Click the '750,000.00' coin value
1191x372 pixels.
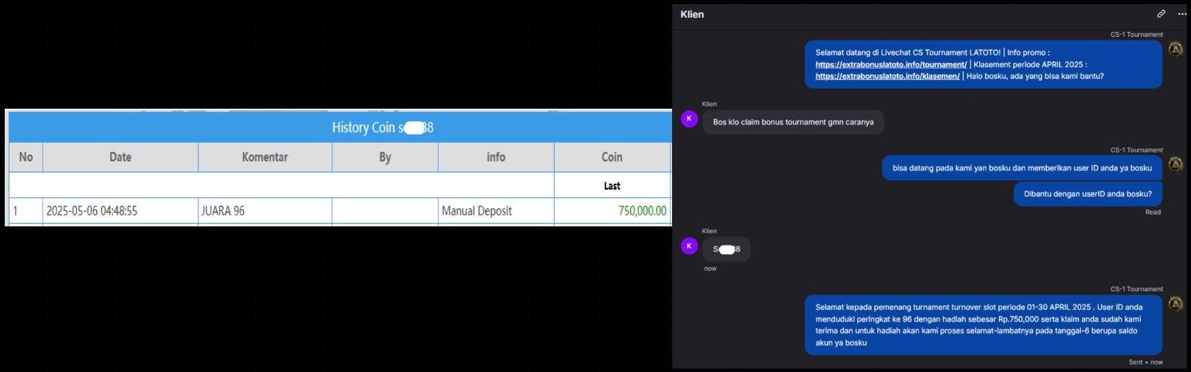coord(643,211)
